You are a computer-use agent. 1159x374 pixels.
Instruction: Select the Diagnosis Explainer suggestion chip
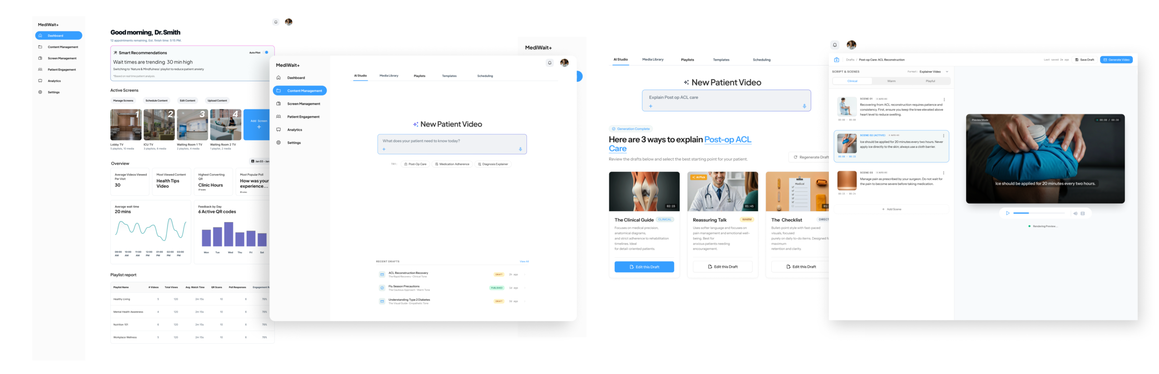(493, 164)
